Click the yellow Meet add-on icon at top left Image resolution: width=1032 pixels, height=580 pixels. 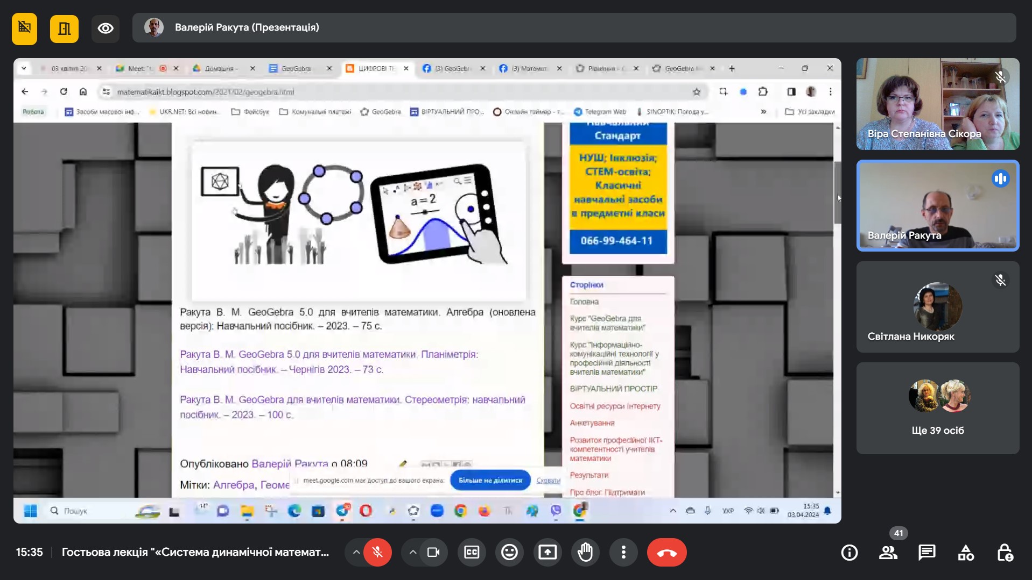pos(24,28)
